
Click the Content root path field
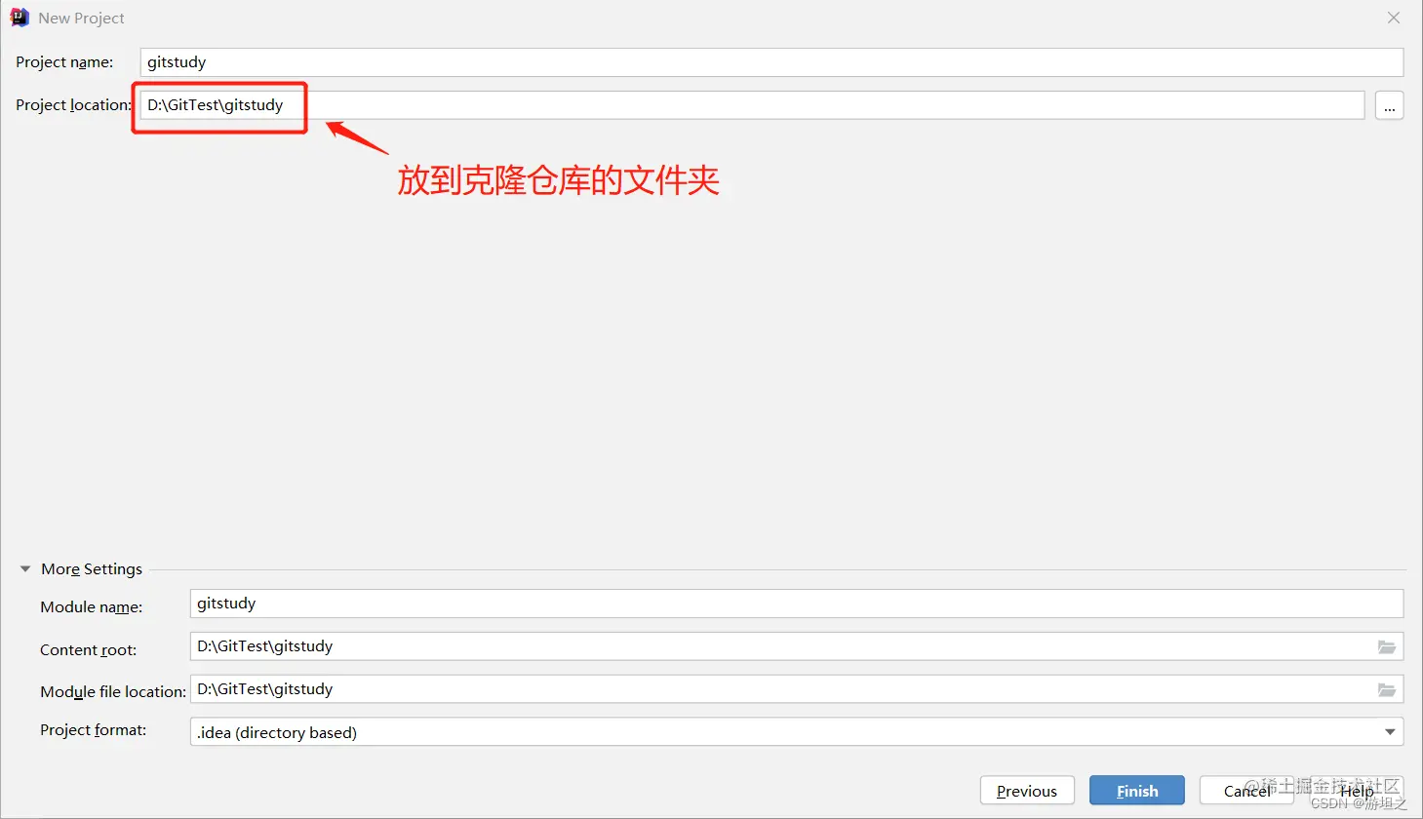tap(796, 646)
